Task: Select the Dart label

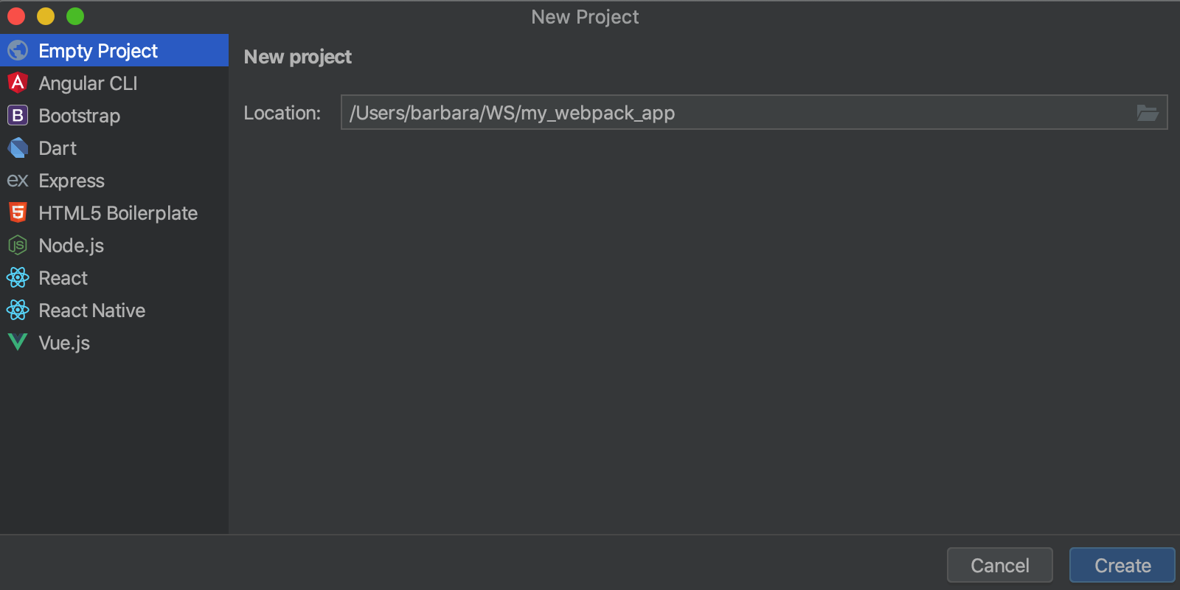Action: 58,148
